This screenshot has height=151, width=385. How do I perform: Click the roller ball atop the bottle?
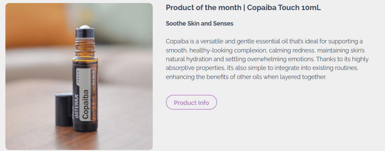point(85,27)
